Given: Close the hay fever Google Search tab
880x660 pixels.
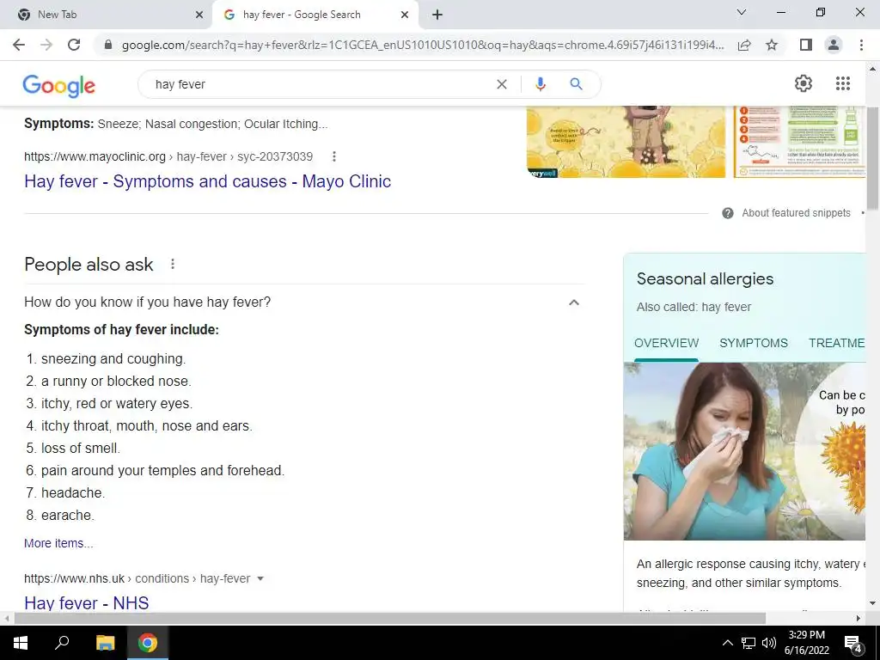Looking at the screenshot, I should click(x=405, y=15).
